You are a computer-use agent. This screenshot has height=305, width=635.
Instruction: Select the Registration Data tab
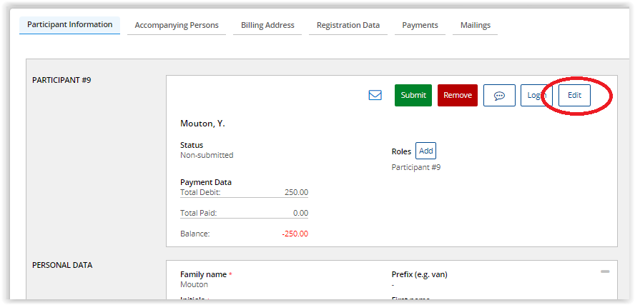348,26
